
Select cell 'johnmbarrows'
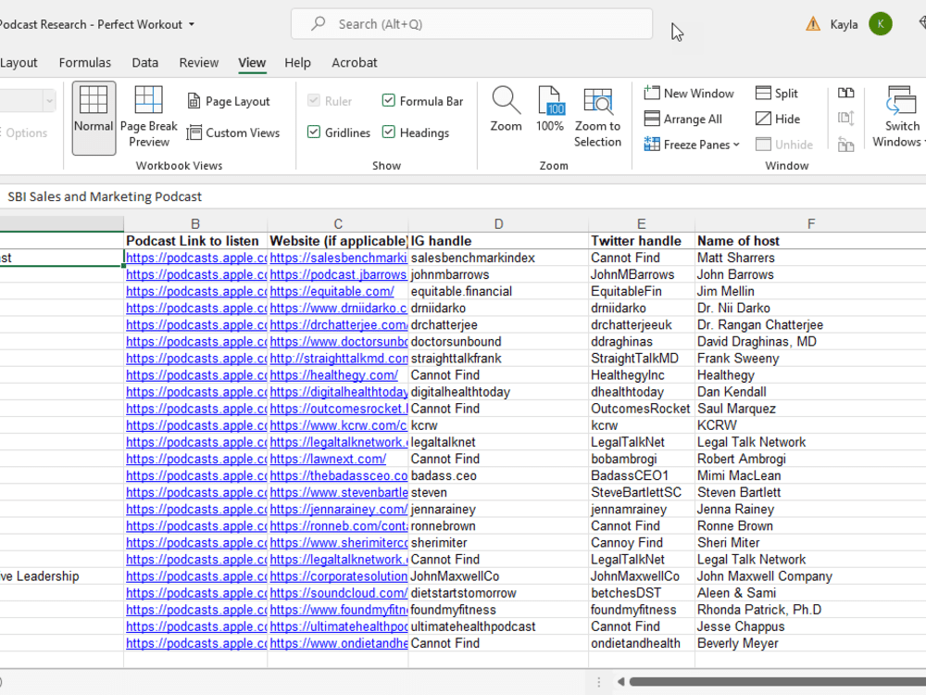click(x=498, y=275)
